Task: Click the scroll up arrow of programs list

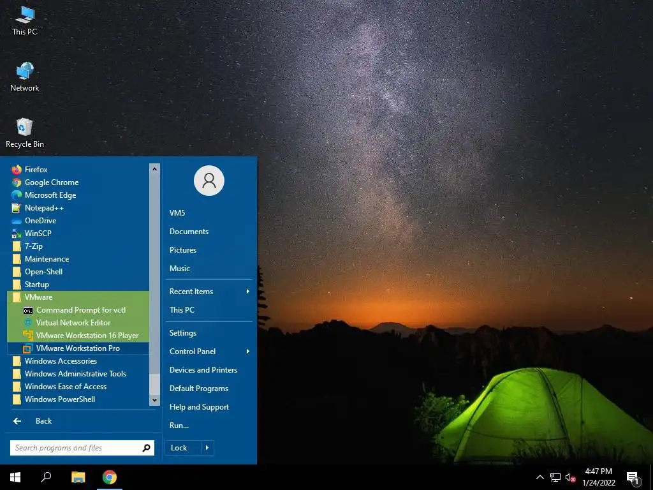Action: pyautogui.click(x=154, y=169)
